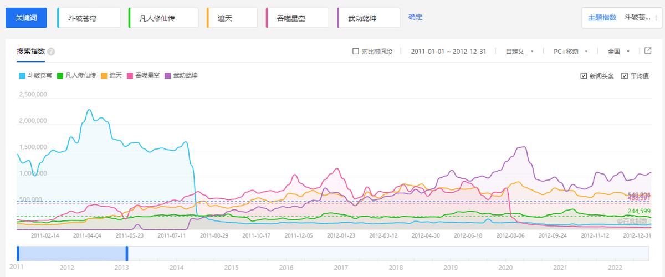The width and height of the screenshot is (665, 277).
Task: Click the right handle of timeline range slider
Action: (127, 253)
